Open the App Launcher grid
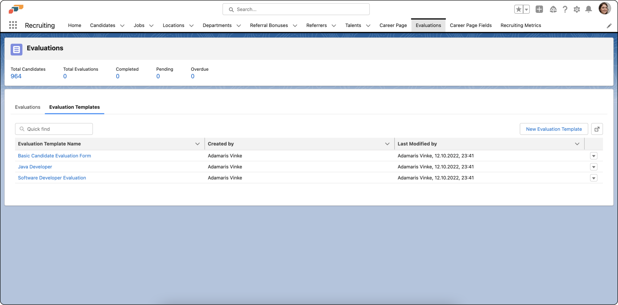This screenshot has height=305, width=618. pos(13,25)
